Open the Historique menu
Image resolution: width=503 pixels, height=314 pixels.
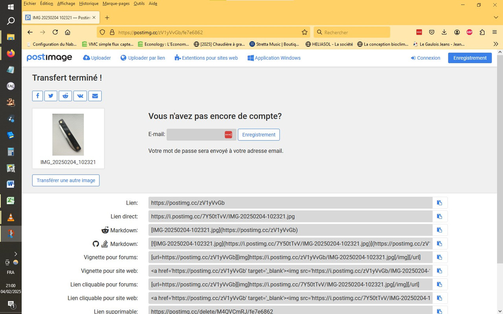click(89, 4)
